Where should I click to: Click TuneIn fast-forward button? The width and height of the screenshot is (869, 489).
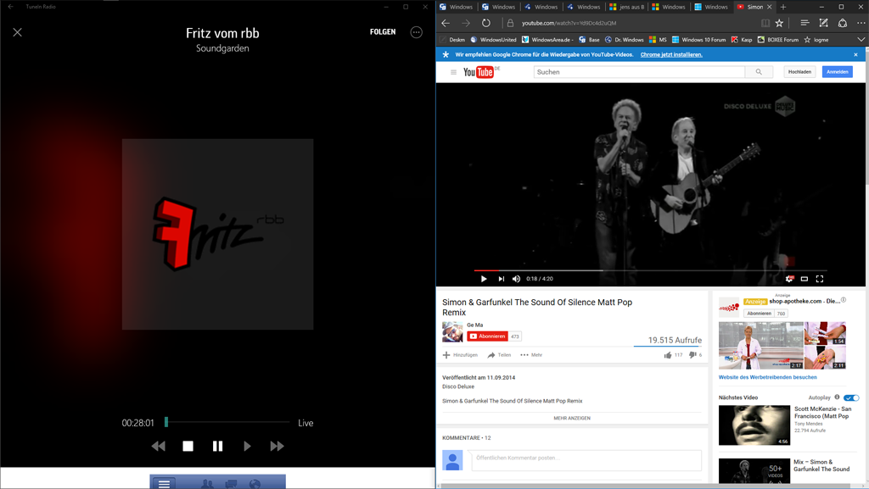[277, 446]
